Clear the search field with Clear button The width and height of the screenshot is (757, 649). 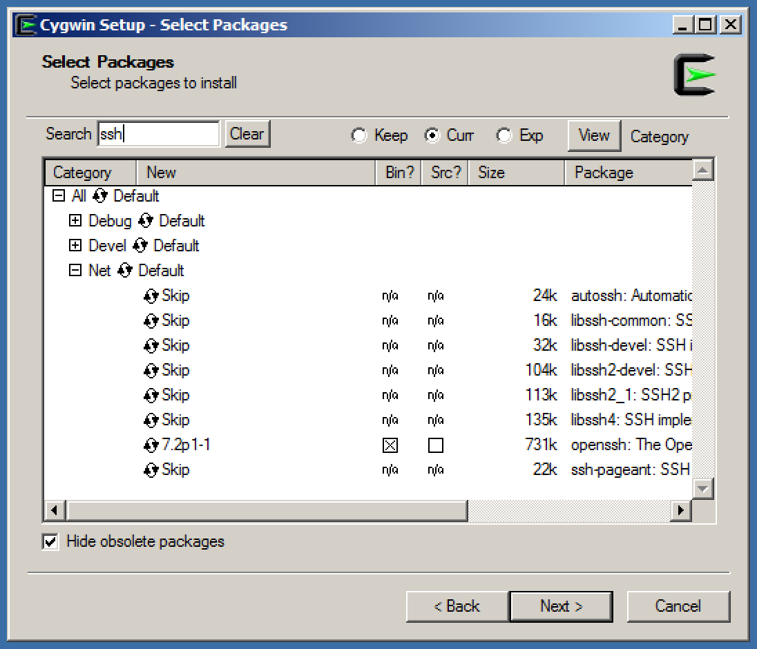pos(247,134)
